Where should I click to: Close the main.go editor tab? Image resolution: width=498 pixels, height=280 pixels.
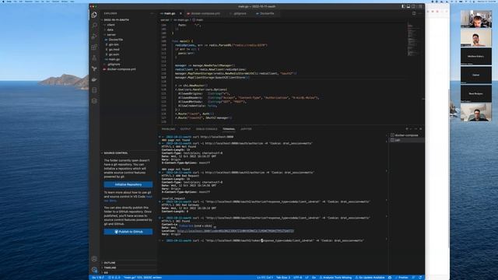[x=181, y=13]
